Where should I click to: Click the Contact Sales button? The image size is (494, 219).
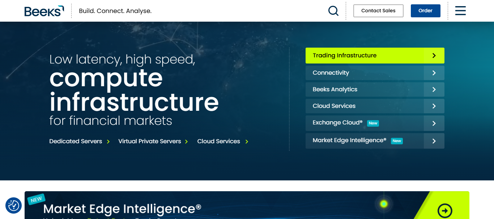378,11
